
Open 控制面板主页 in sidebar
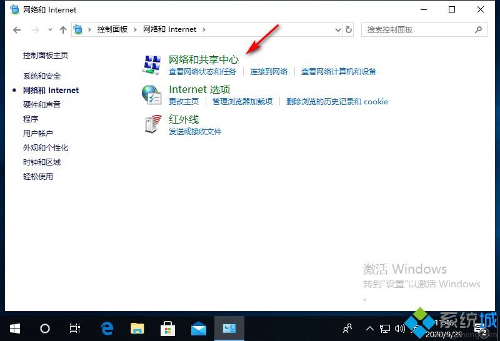coord(46,56)
